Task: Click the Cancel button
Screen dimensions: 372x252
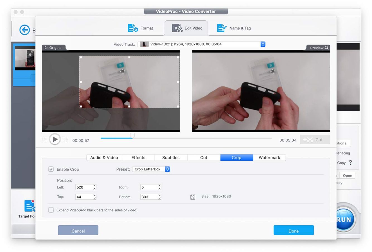Action: (x=78, y=231)
